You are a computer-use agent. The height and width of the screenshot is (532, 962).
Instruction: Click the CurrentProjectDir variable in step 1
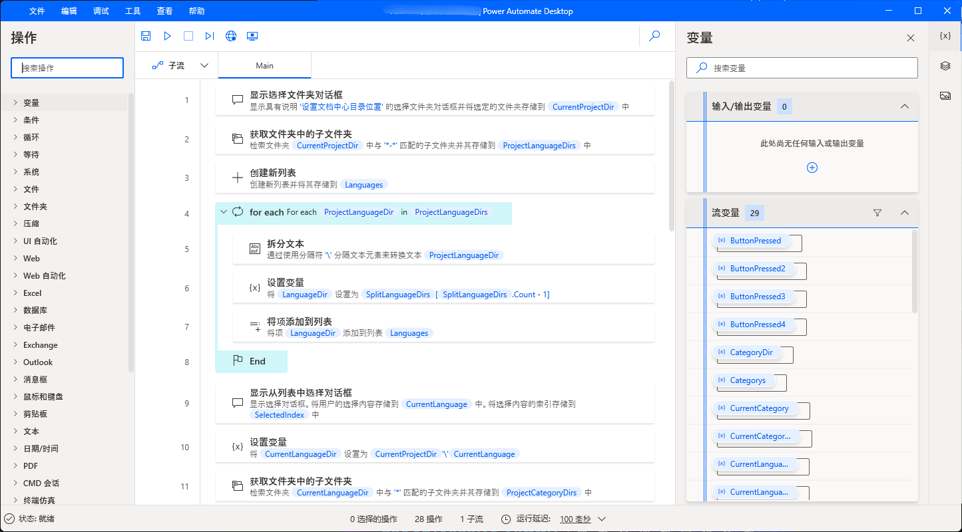click(584, 106)
